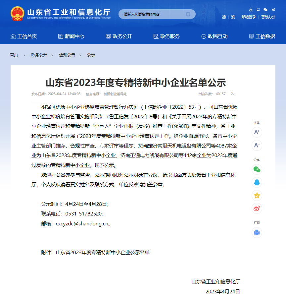Share the article via red Weibo icon
The height and width of the screenshot is (300, 286).
click(257, 209)
